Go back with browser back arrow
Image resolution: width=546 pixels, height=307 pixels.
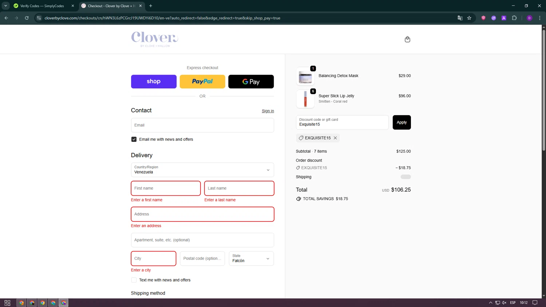coord(6,18)
